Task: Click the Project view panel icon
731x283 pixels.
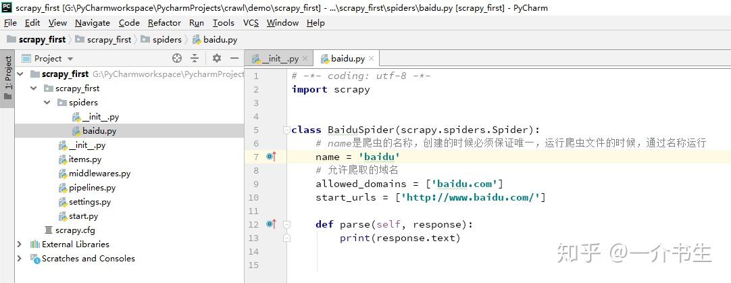Action: pyautogui.click(x=26, y=58)
